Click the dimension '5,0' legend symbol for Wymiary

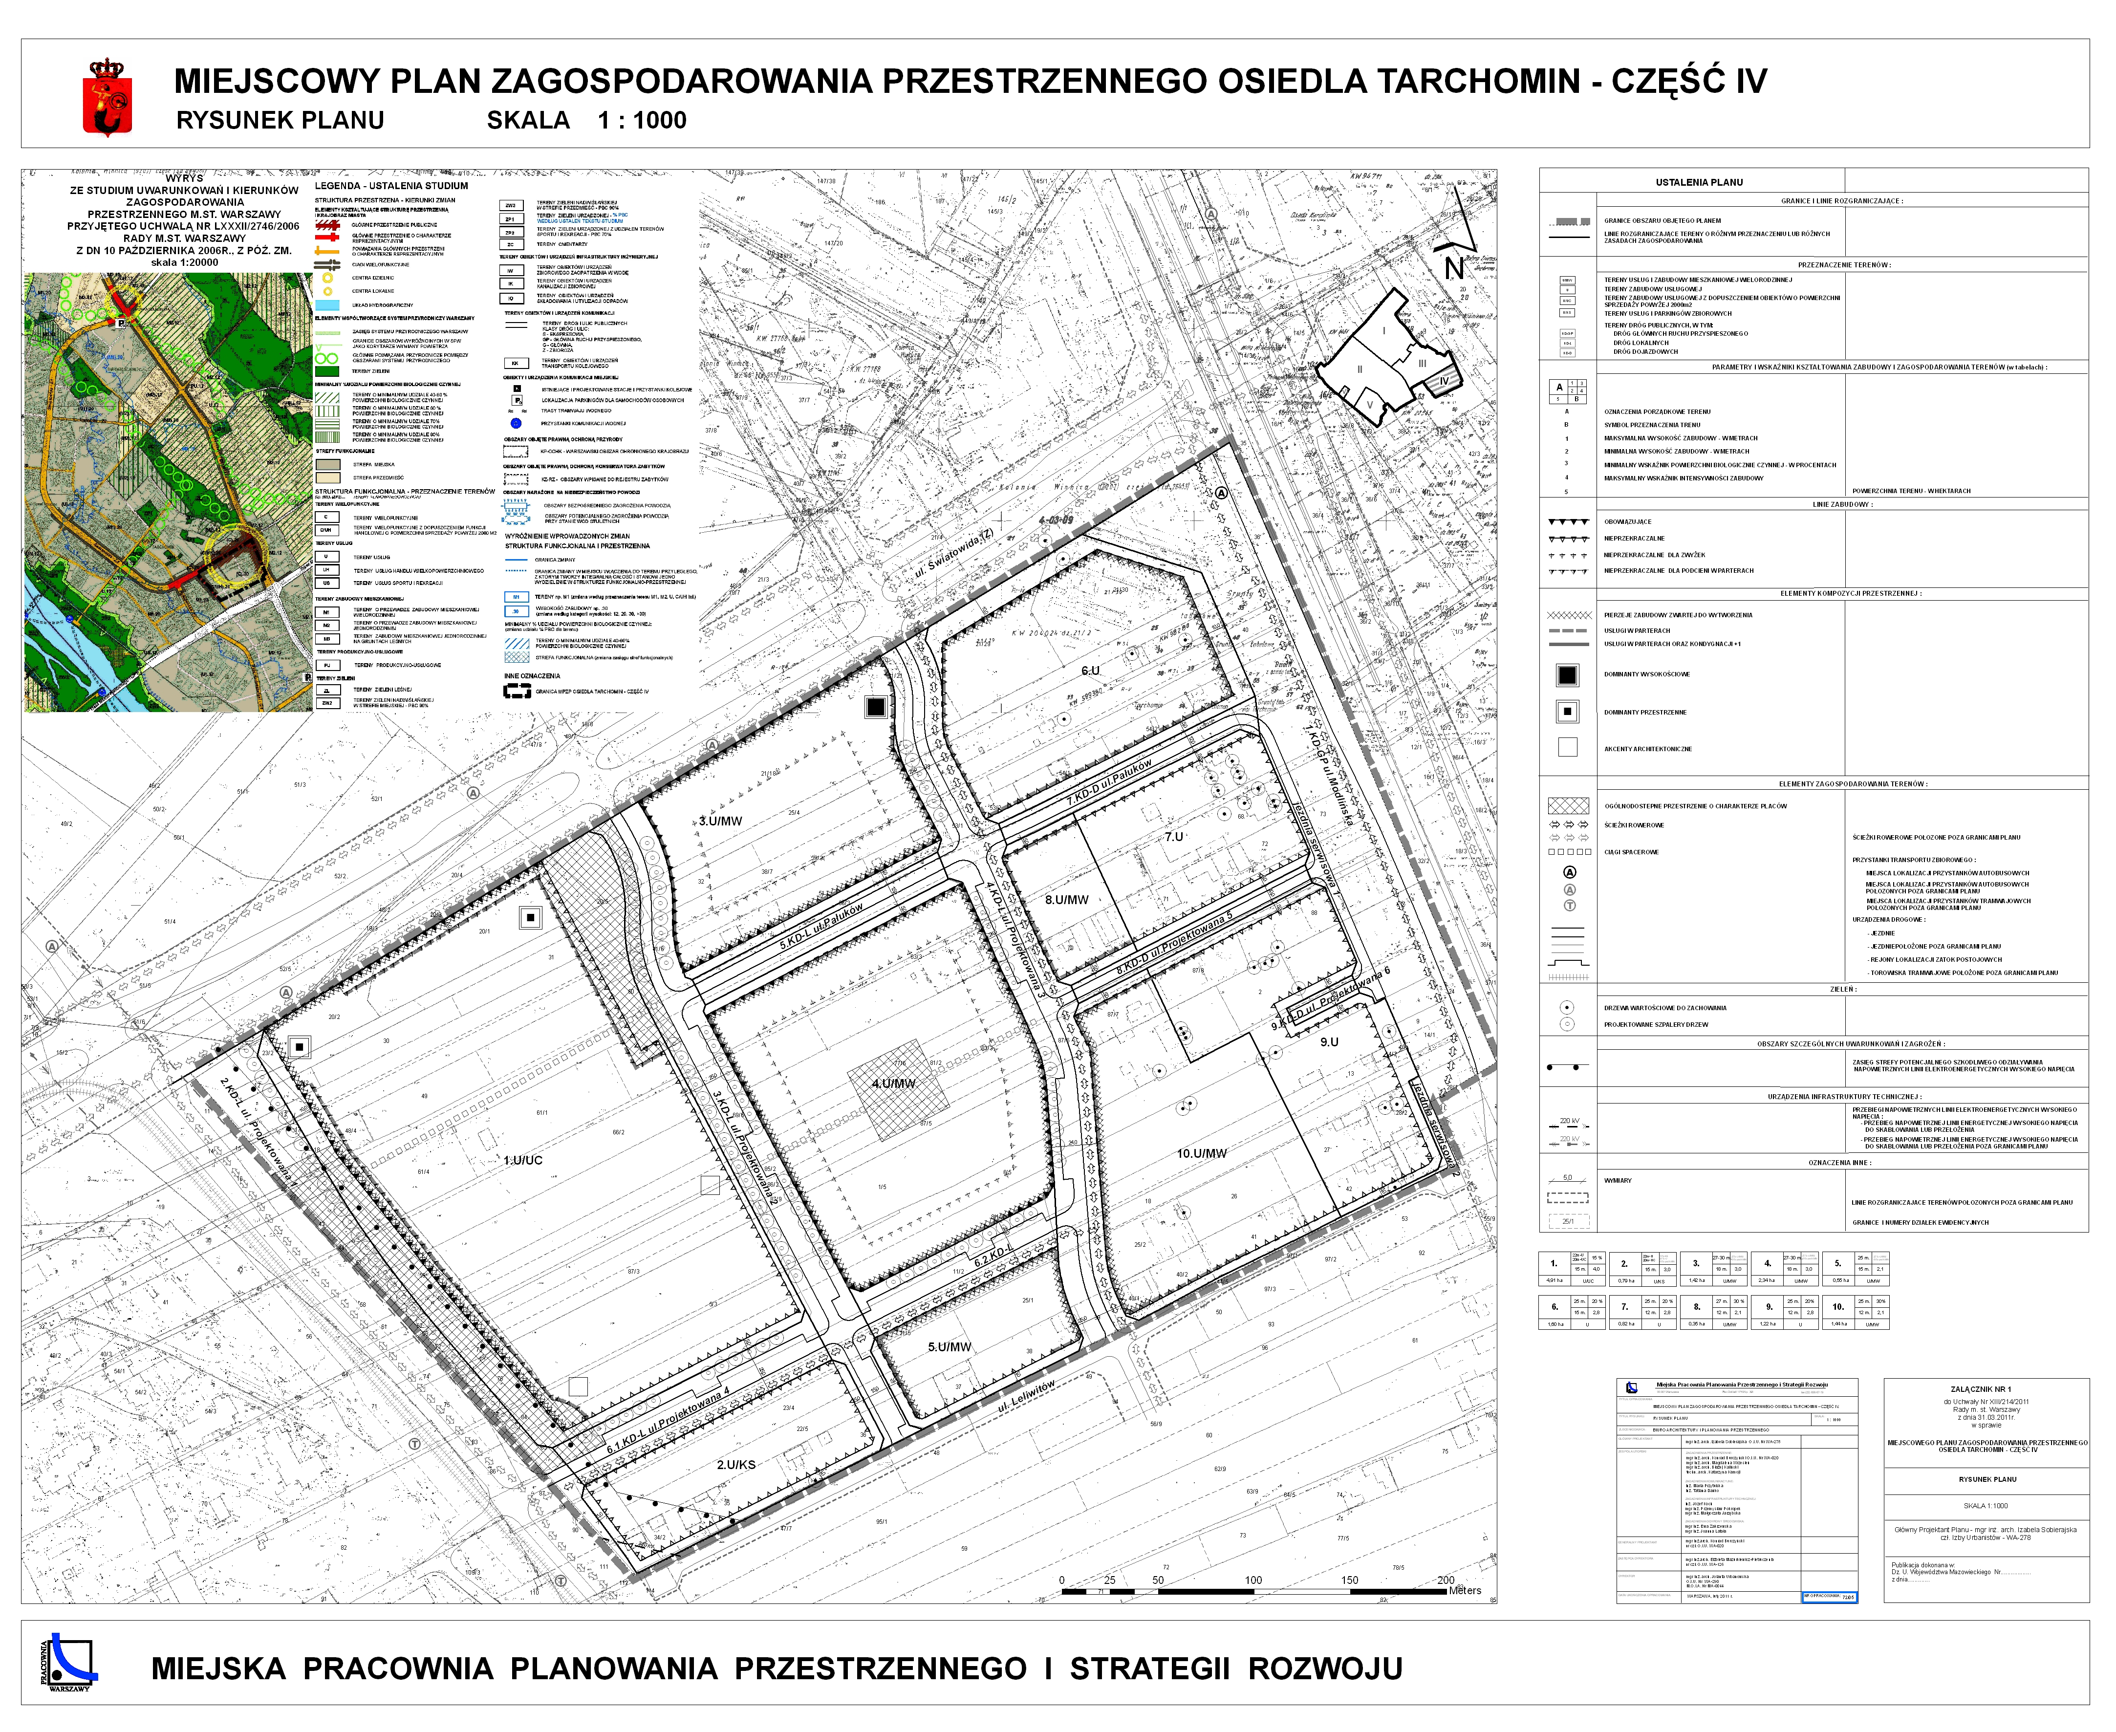pos(1567,1180)
